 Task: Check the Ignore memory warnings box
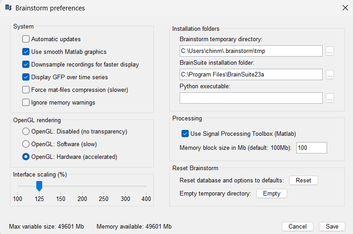[x=26, y=103]
